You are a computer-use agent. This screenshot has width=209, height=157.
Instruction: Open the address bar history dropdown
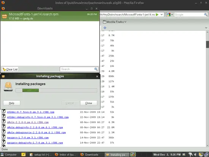(161, 14)
